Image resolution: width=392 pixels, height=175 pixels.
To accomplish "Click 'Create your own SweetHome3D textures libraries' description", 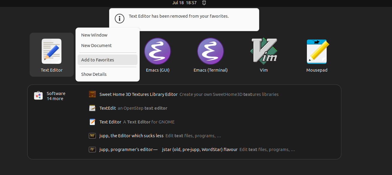I will click(x=229, y=94).
